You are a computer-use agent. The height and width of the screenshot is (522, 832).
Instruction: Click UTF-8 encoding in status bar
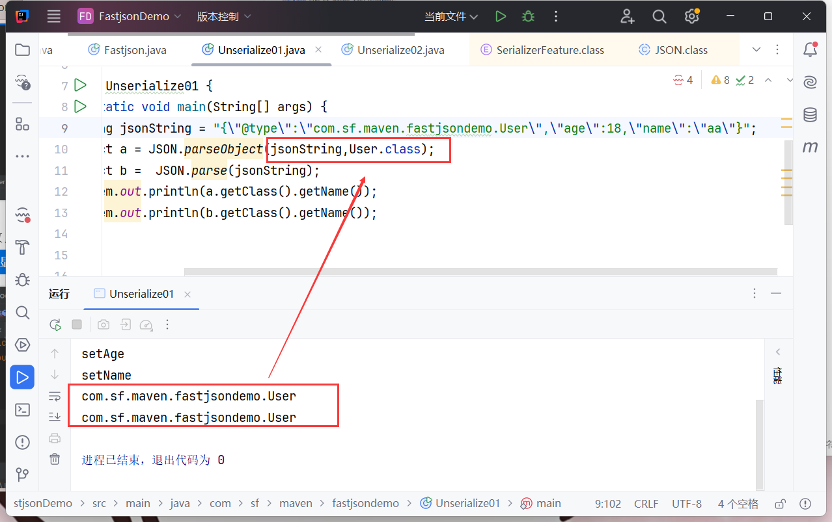[687, 504]
